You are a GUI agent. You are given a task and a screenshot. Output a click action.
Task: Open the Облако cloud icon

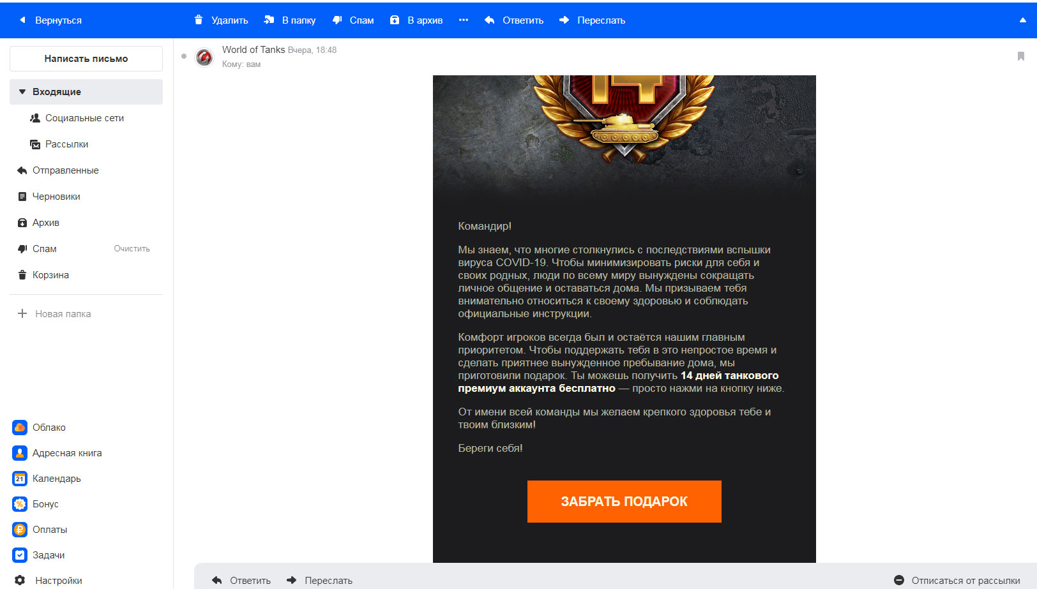pos(20,427)
